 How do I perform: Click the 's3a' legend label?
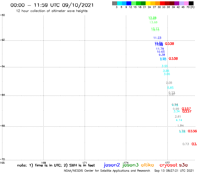pyautogui.click(x=183, y=165)
